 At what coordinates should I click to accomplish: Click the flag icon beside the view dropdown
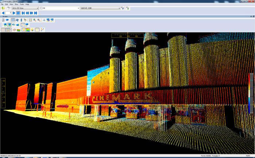click(x=9, y=8)
